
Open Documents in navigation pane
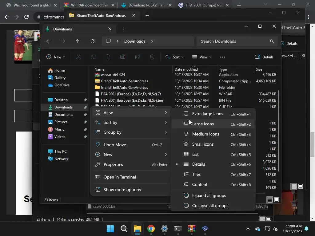pos(64,115)
